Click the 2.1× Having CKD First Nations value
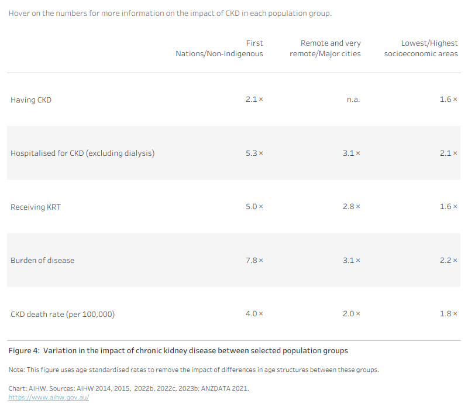The image size is (468, 410). coord(254,99)
